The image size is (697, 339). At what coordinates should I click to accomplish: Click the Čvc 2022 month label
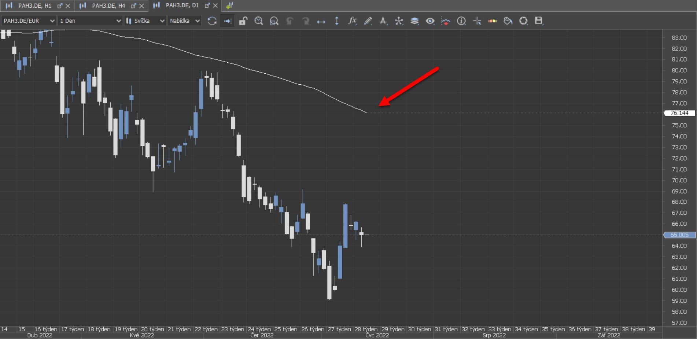(x=377, y=335)
